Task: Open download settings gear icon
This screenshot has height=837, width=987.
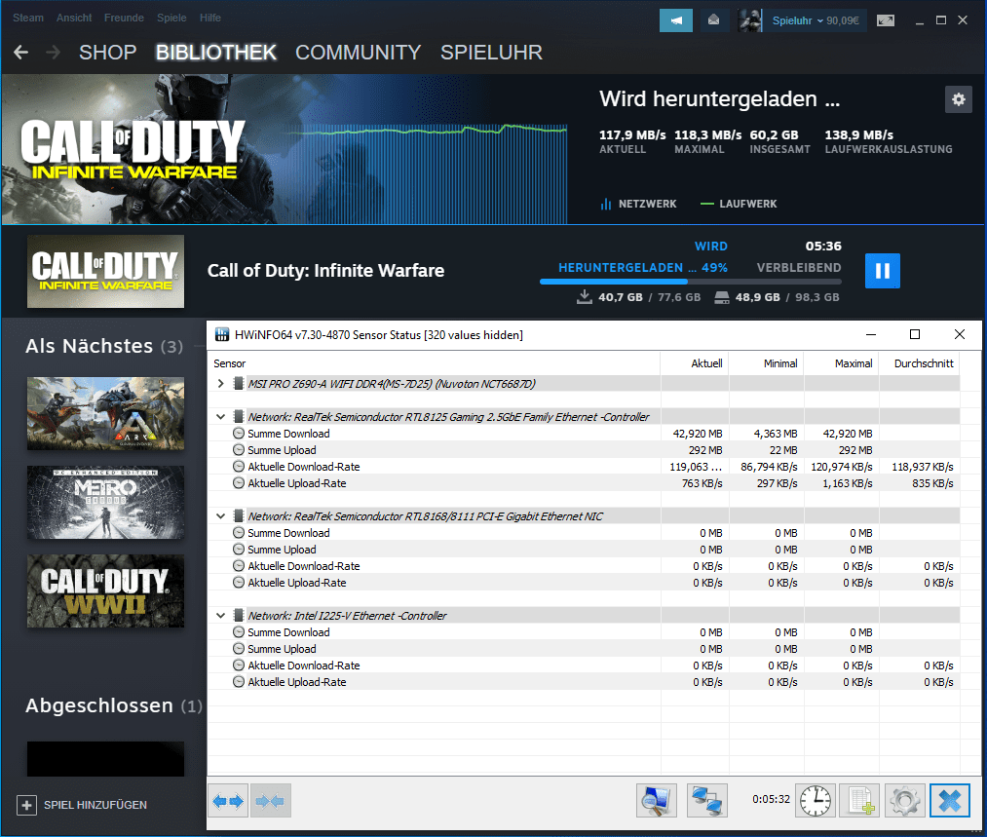Action: click(x=958, y=99)
